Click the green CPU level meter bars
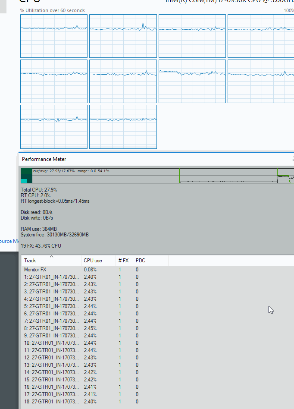Screen dimensions: 294x409 (x=26, y=176)
